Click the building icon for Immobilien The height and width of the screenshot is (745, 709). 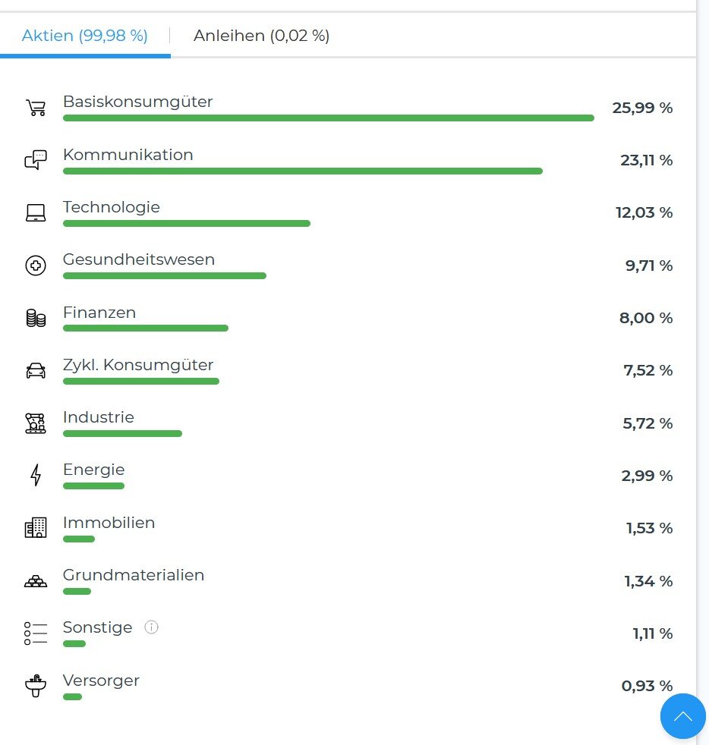pos(36,527)
